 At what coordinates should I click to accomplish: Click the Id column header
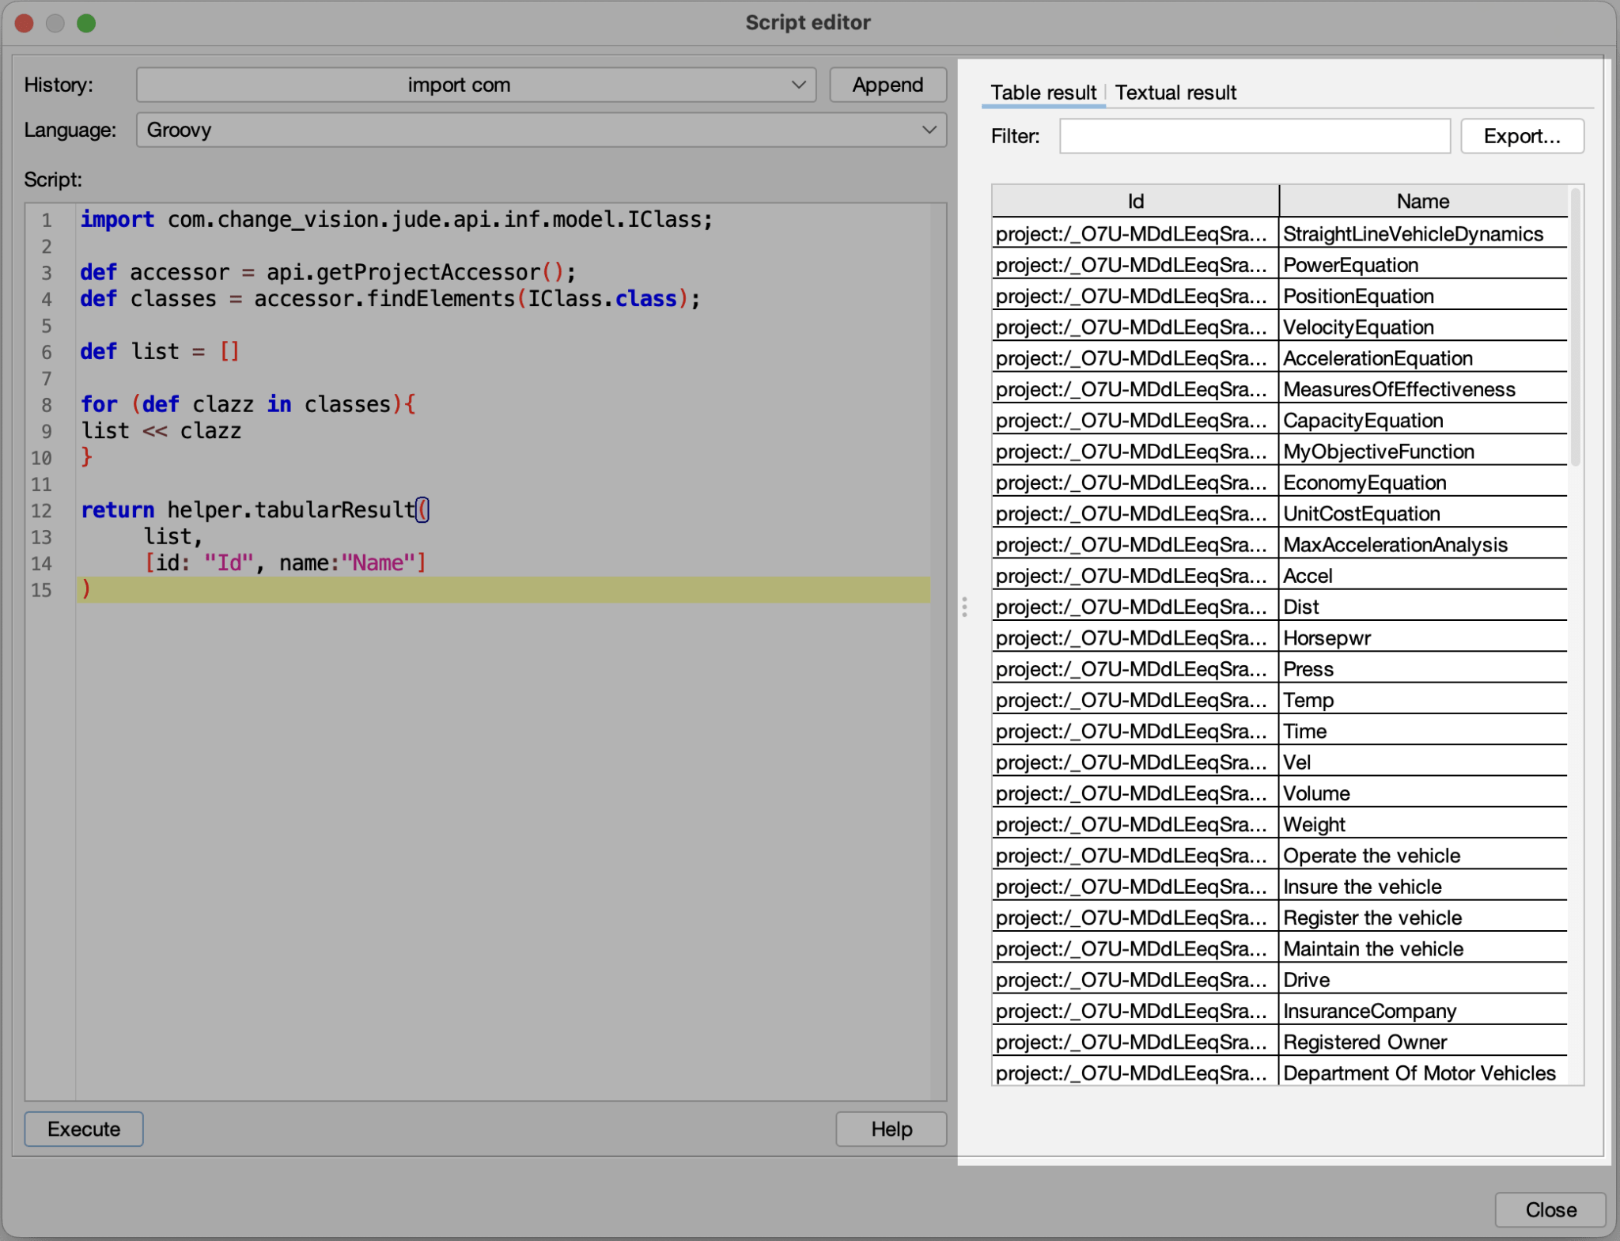(1134, 201)
